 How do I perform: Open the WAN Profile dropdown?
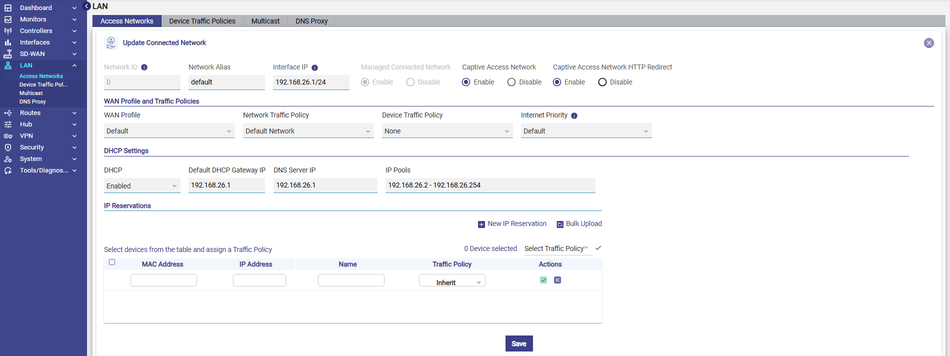click(x=169, y=131)
